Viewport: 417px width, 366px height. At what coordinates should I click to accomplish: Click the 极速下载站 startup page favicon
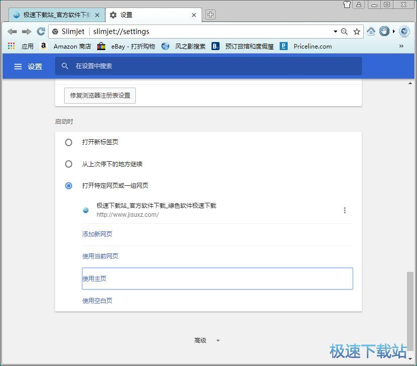click(x=86, y=210)
